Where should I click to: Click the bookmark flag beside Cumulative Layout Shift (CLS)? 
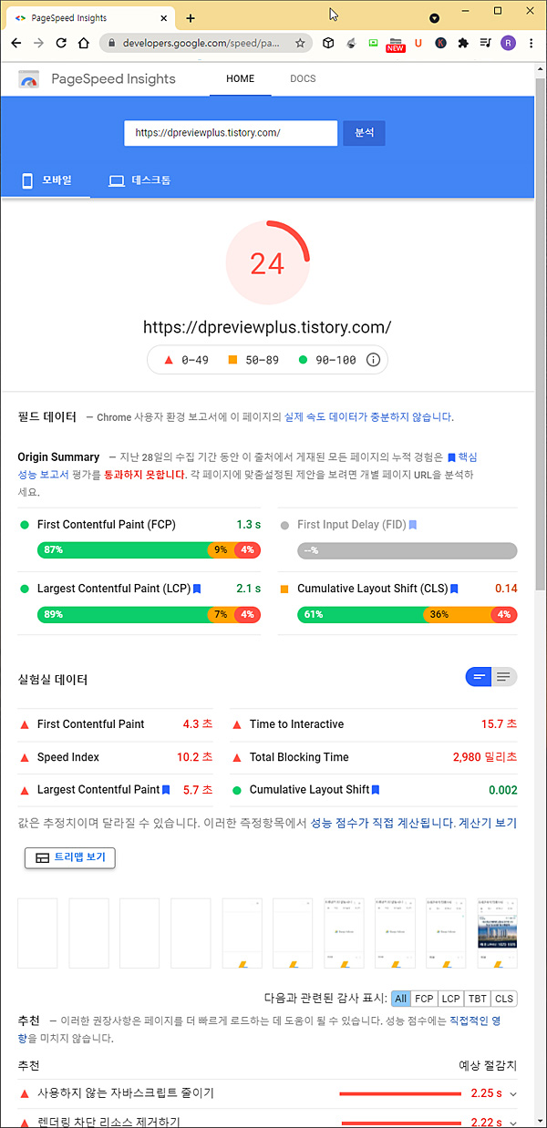point(454,589)
